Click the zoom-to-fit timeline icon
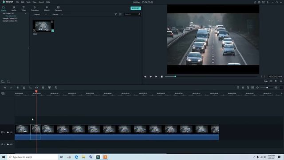 coord(252,88)
